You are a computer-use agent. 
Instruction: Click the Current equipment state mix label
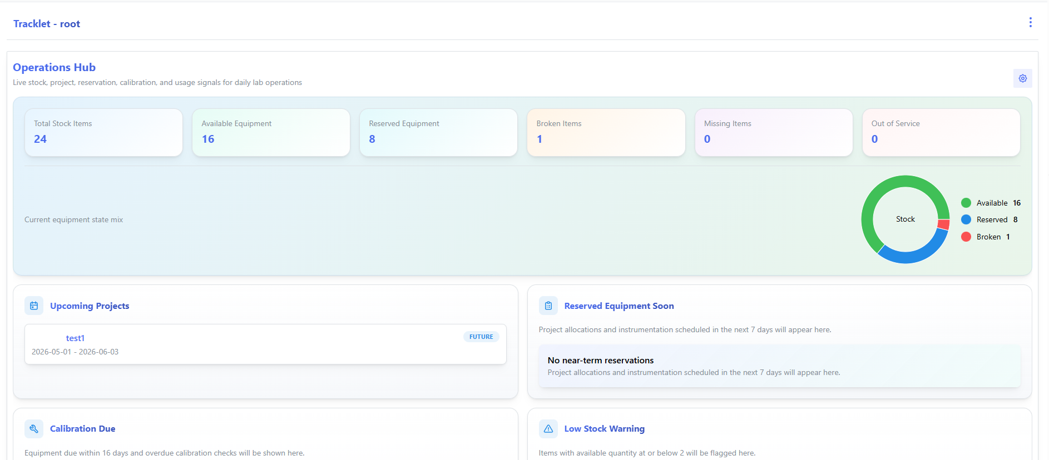tap(74, 219)
